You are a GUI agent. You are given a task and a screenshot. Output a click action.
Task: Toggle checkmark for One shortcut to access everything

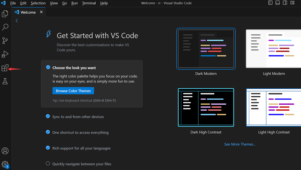click(48, 132)
